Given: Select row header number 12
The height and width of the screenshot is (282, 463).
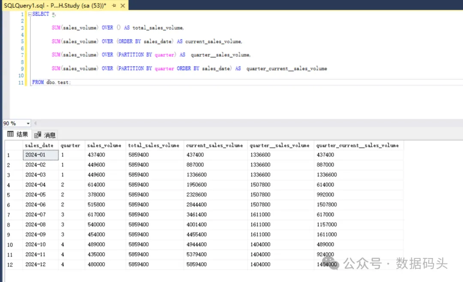Looking at the screenshot, I should point(14,265).
